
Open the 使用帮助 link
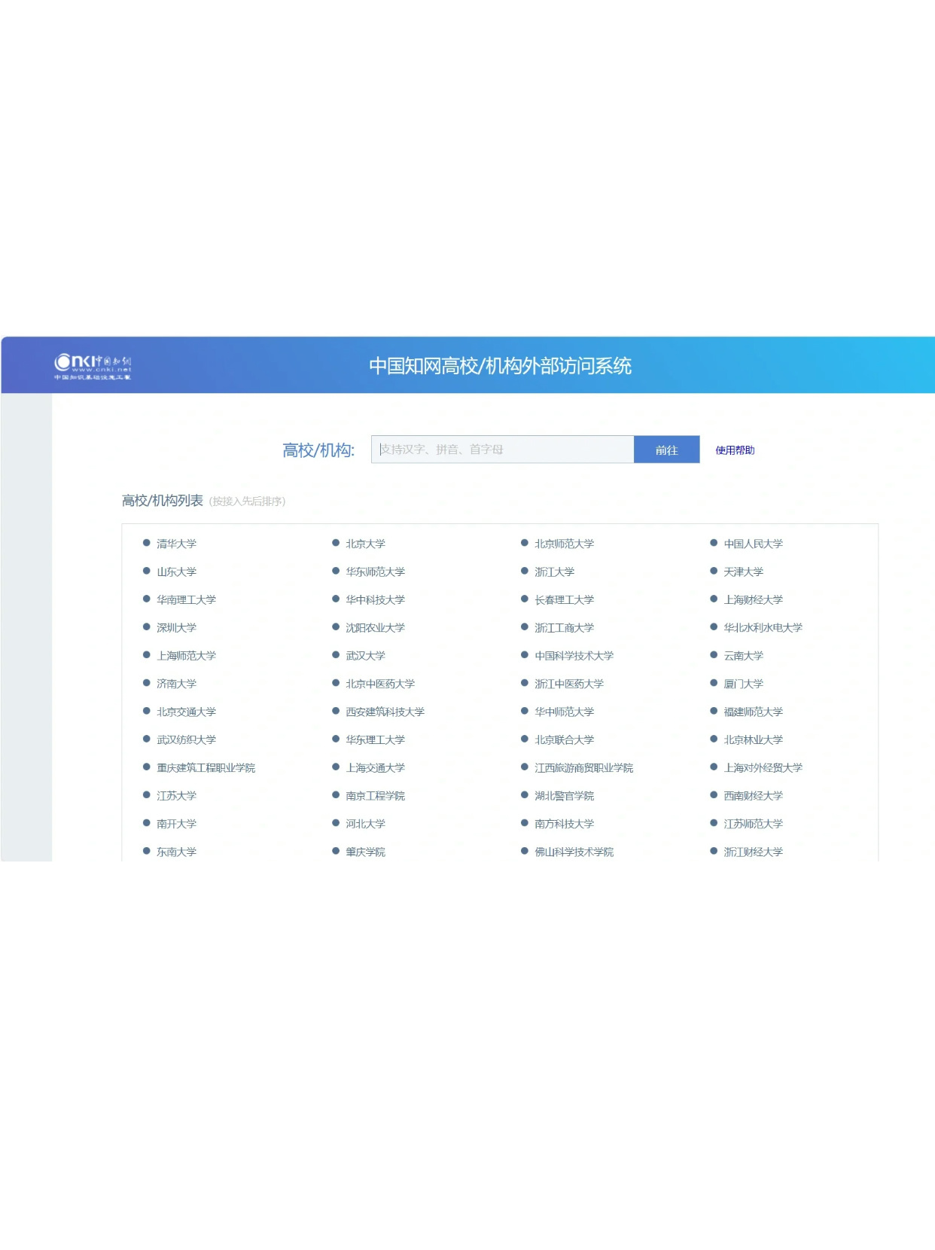734,450
